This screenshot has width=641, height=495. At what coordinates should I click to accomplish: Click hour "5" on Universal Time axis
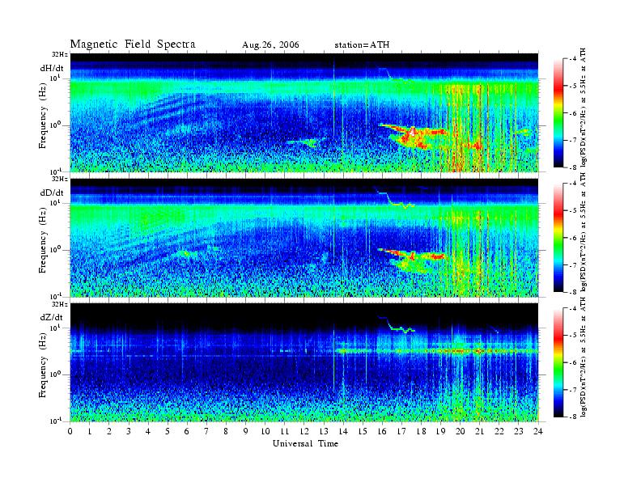pyautogui.click(x=168, y=431)
